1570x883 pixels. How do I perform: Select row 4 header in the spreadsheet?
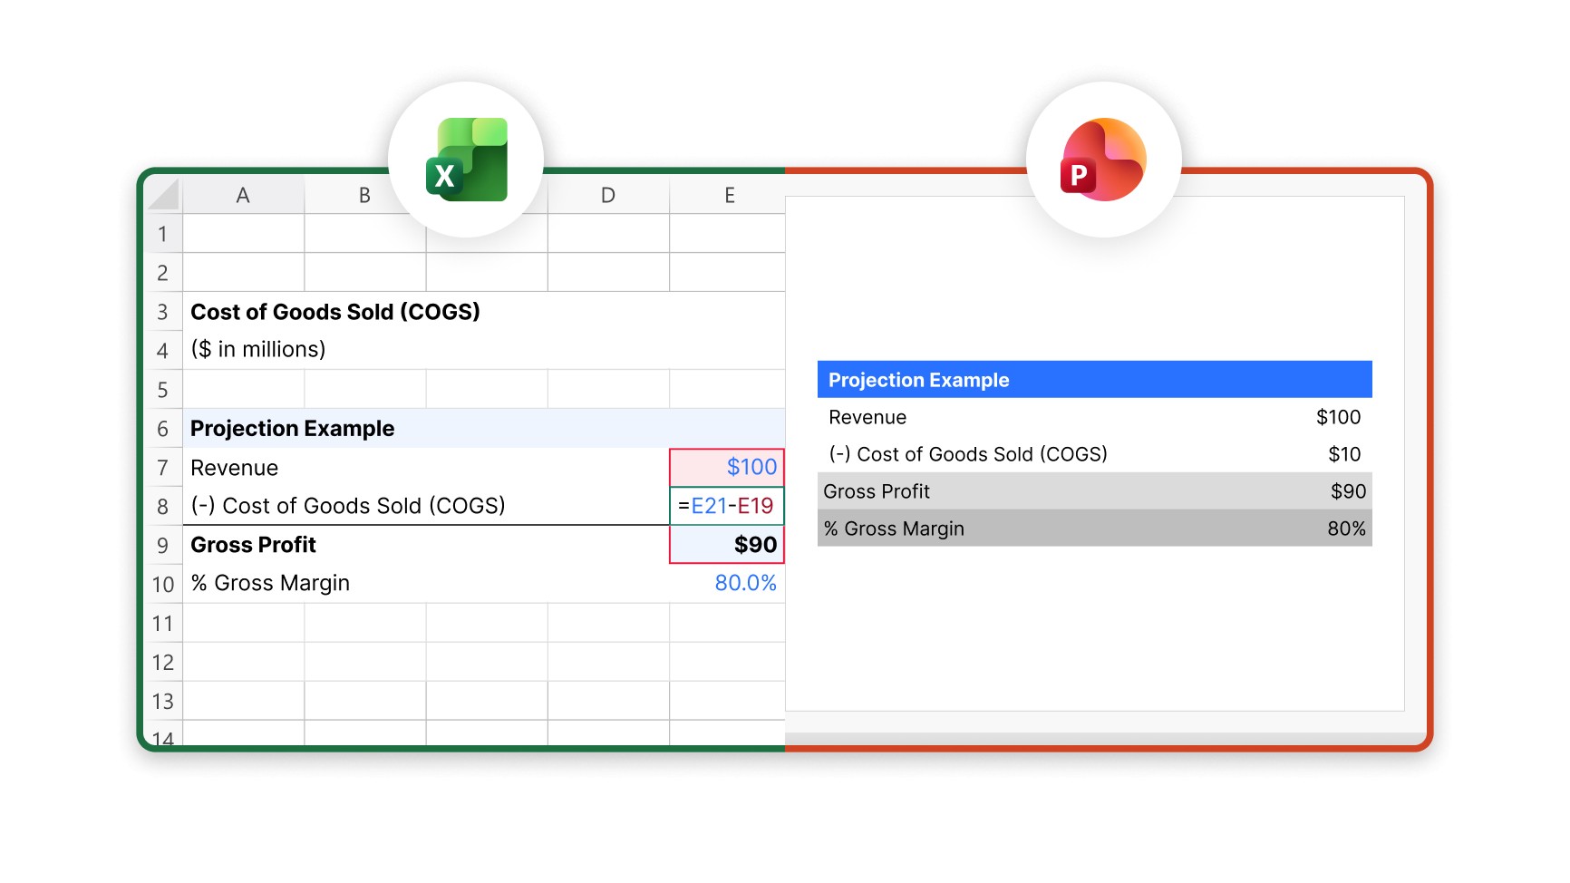click(x=163, y=350)
